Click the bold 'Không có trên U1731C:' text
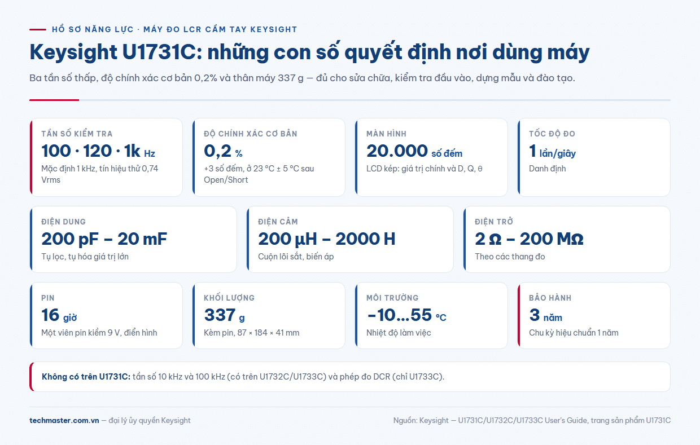The image size is (700, 445). pos(86,377)
